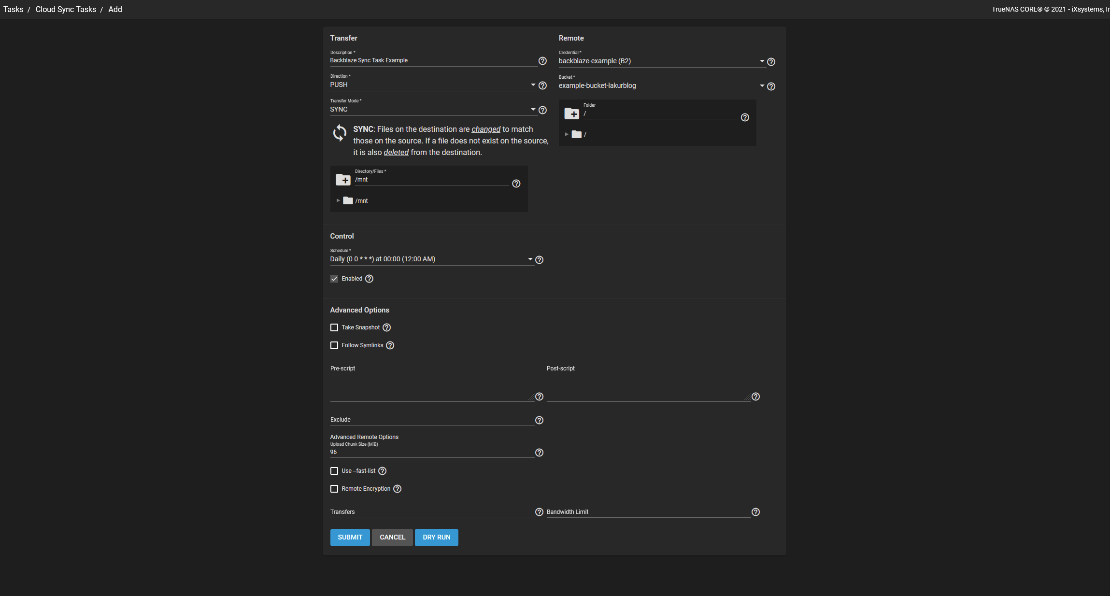Check the Remote Encryption box

[334, 489]
